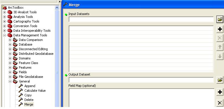
Task: Click the Merge dialog title hammer icon
Action: point(65,4)
